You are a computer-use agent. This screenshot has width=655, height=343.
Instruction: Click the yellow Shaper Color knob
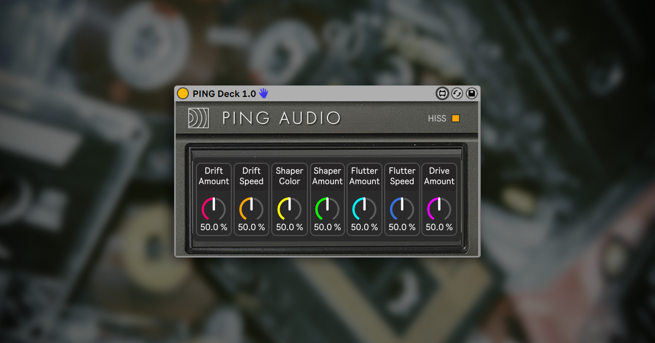coord(289,209)
